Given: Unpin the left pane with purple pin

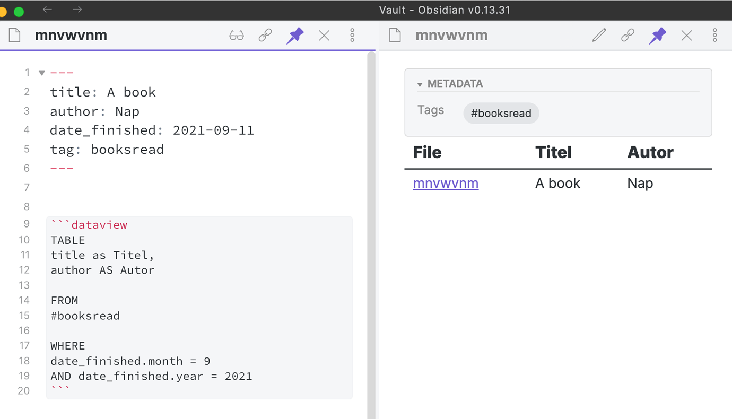Looking at the screenshot, I should (295, 36).
